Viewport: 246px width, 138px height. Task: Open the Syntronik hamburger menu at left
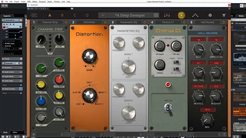click(x=34, y=15)
